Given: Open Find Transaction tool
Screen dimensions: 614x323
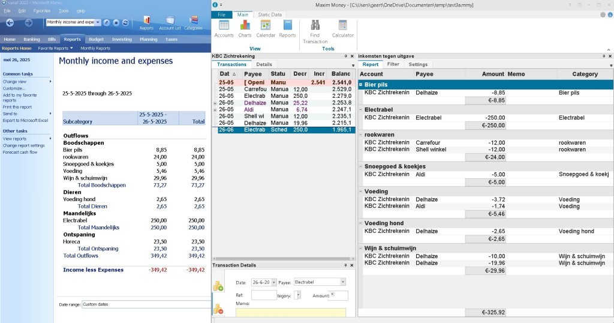Looking at the screenshot, I should [x=315, y=32].
